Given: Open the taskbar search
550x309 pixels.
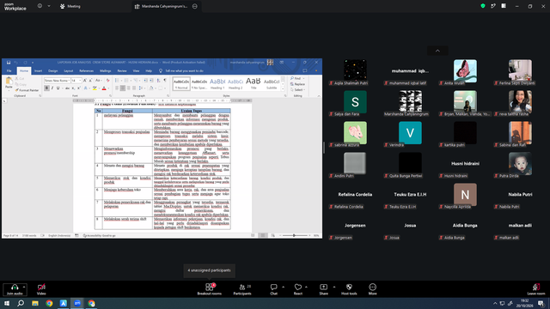Looking at the screenshot, I should (x=21, y=303).
